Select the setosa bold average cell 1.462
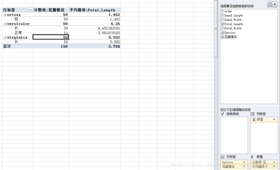 pos(95,15)
